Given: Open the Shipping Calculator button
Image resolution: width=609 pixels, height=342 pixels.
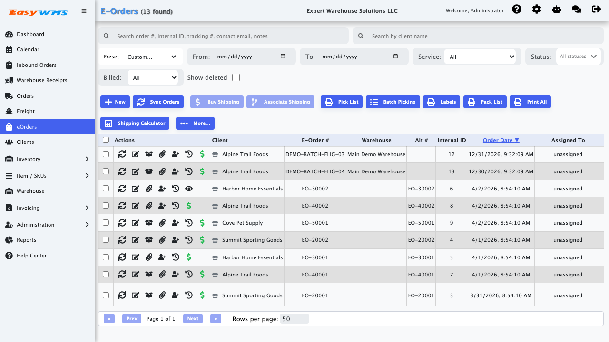Looking at the screenshot, I should 135,123.
